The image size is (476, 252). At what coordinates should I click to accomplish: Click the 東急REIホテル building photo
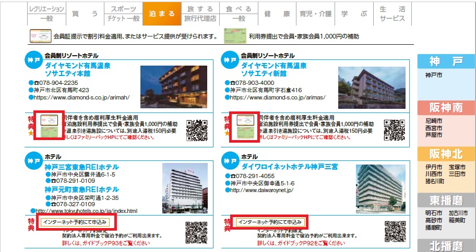point(185,188)
